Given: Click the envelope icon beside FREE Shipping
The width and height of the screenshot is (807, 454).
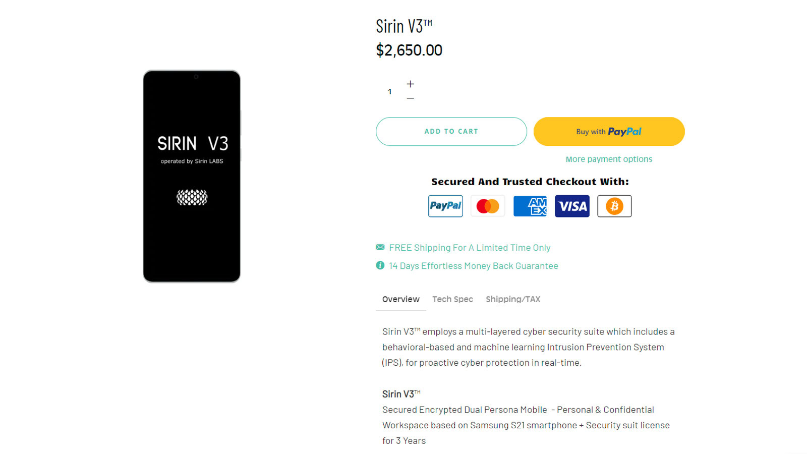Looking at the screenshot, I should [380, 247].
